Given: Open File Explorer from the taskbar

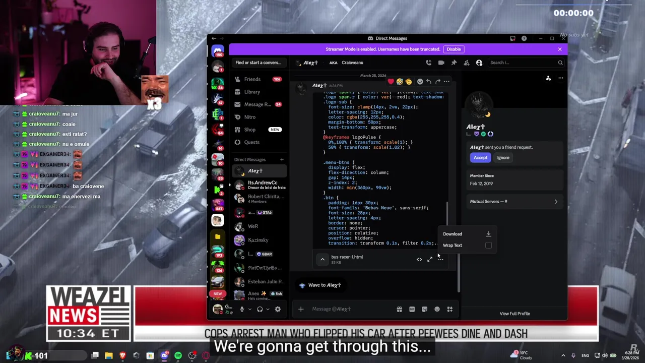Looking at the screenshot, I should (x=108, y=355).
